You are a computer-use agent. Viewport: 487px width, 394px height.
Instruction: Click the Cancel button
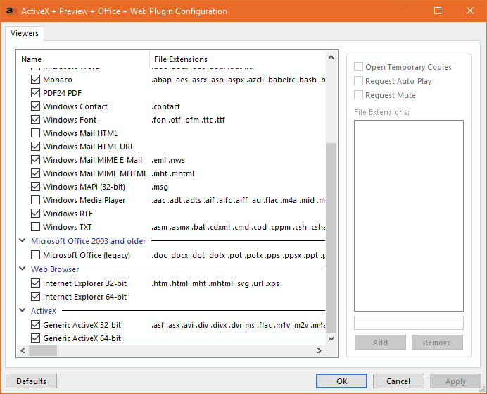click(398, 381)
